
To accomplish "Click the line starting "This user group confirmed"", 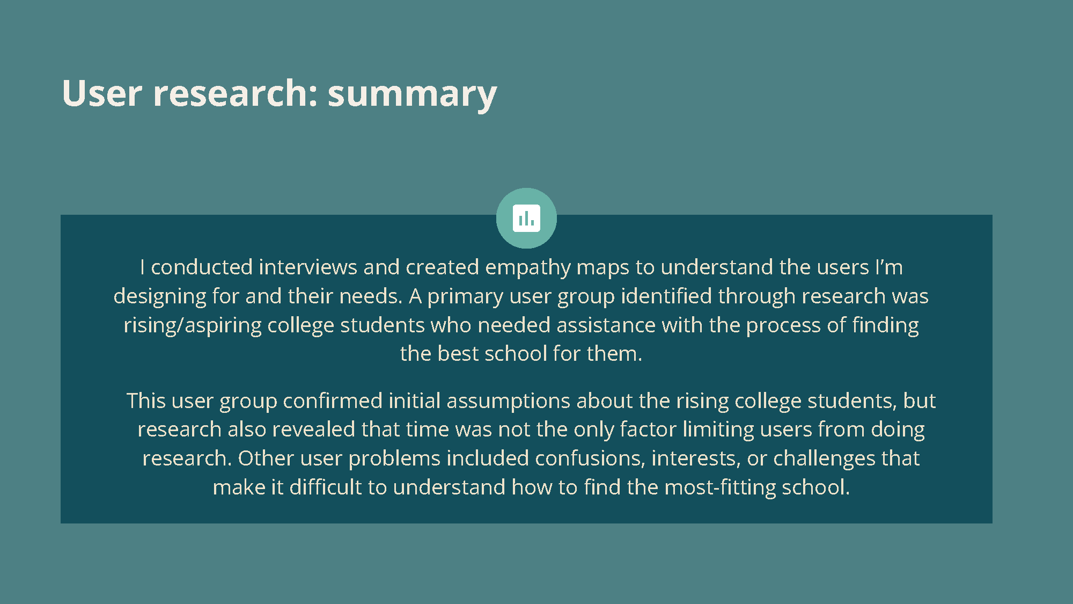I will pyautogui.click(x=531, y=401).
